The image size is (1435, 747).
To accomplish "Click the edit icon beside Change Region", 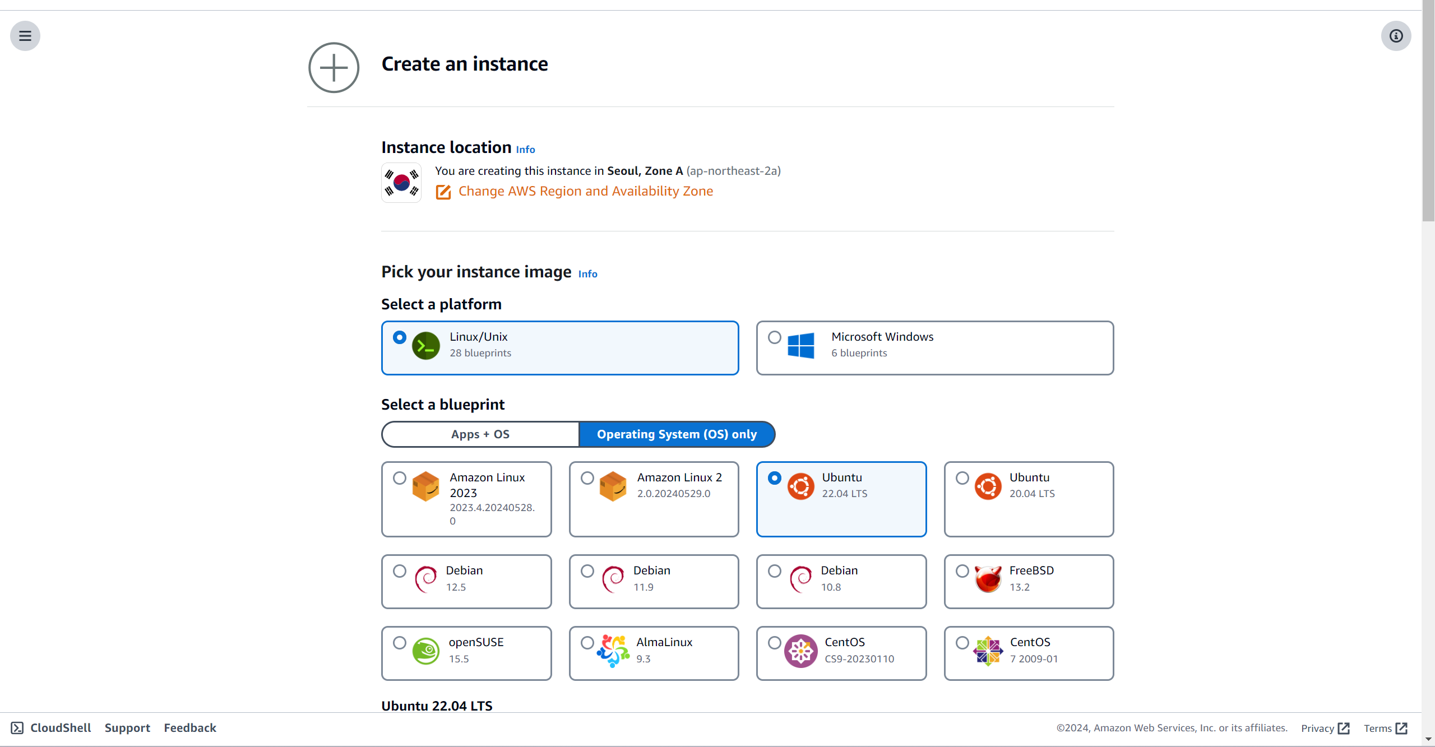I will coord(443,192).
